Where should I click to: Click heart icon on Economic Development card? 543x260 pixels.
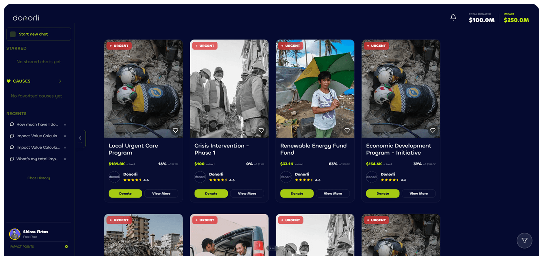click(433, 130)
